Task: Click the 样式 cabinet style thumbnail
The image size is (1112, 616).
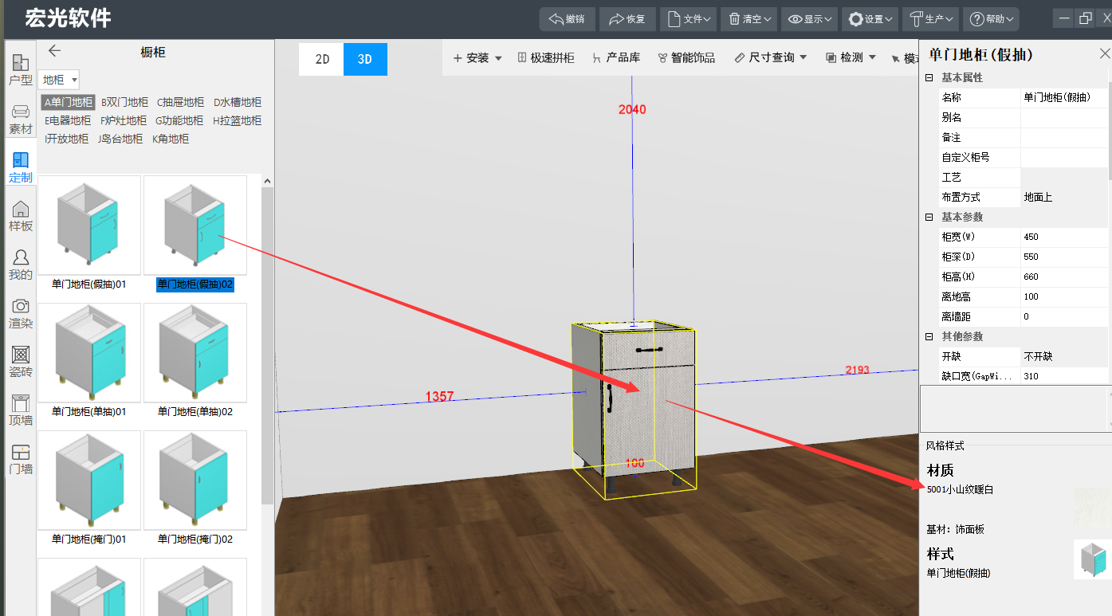Action: (x=1091, y=559)
